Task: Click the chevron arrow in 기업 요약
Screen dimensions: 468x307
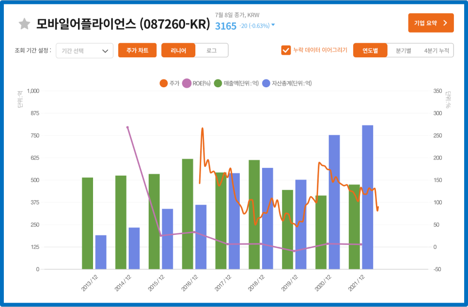Action: [x=445, y=23]
